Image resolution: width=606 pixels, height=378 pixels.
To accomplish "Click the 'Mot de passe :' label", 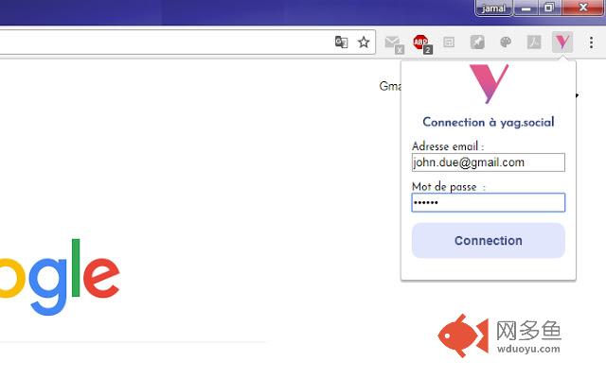I will coord(449,187).
